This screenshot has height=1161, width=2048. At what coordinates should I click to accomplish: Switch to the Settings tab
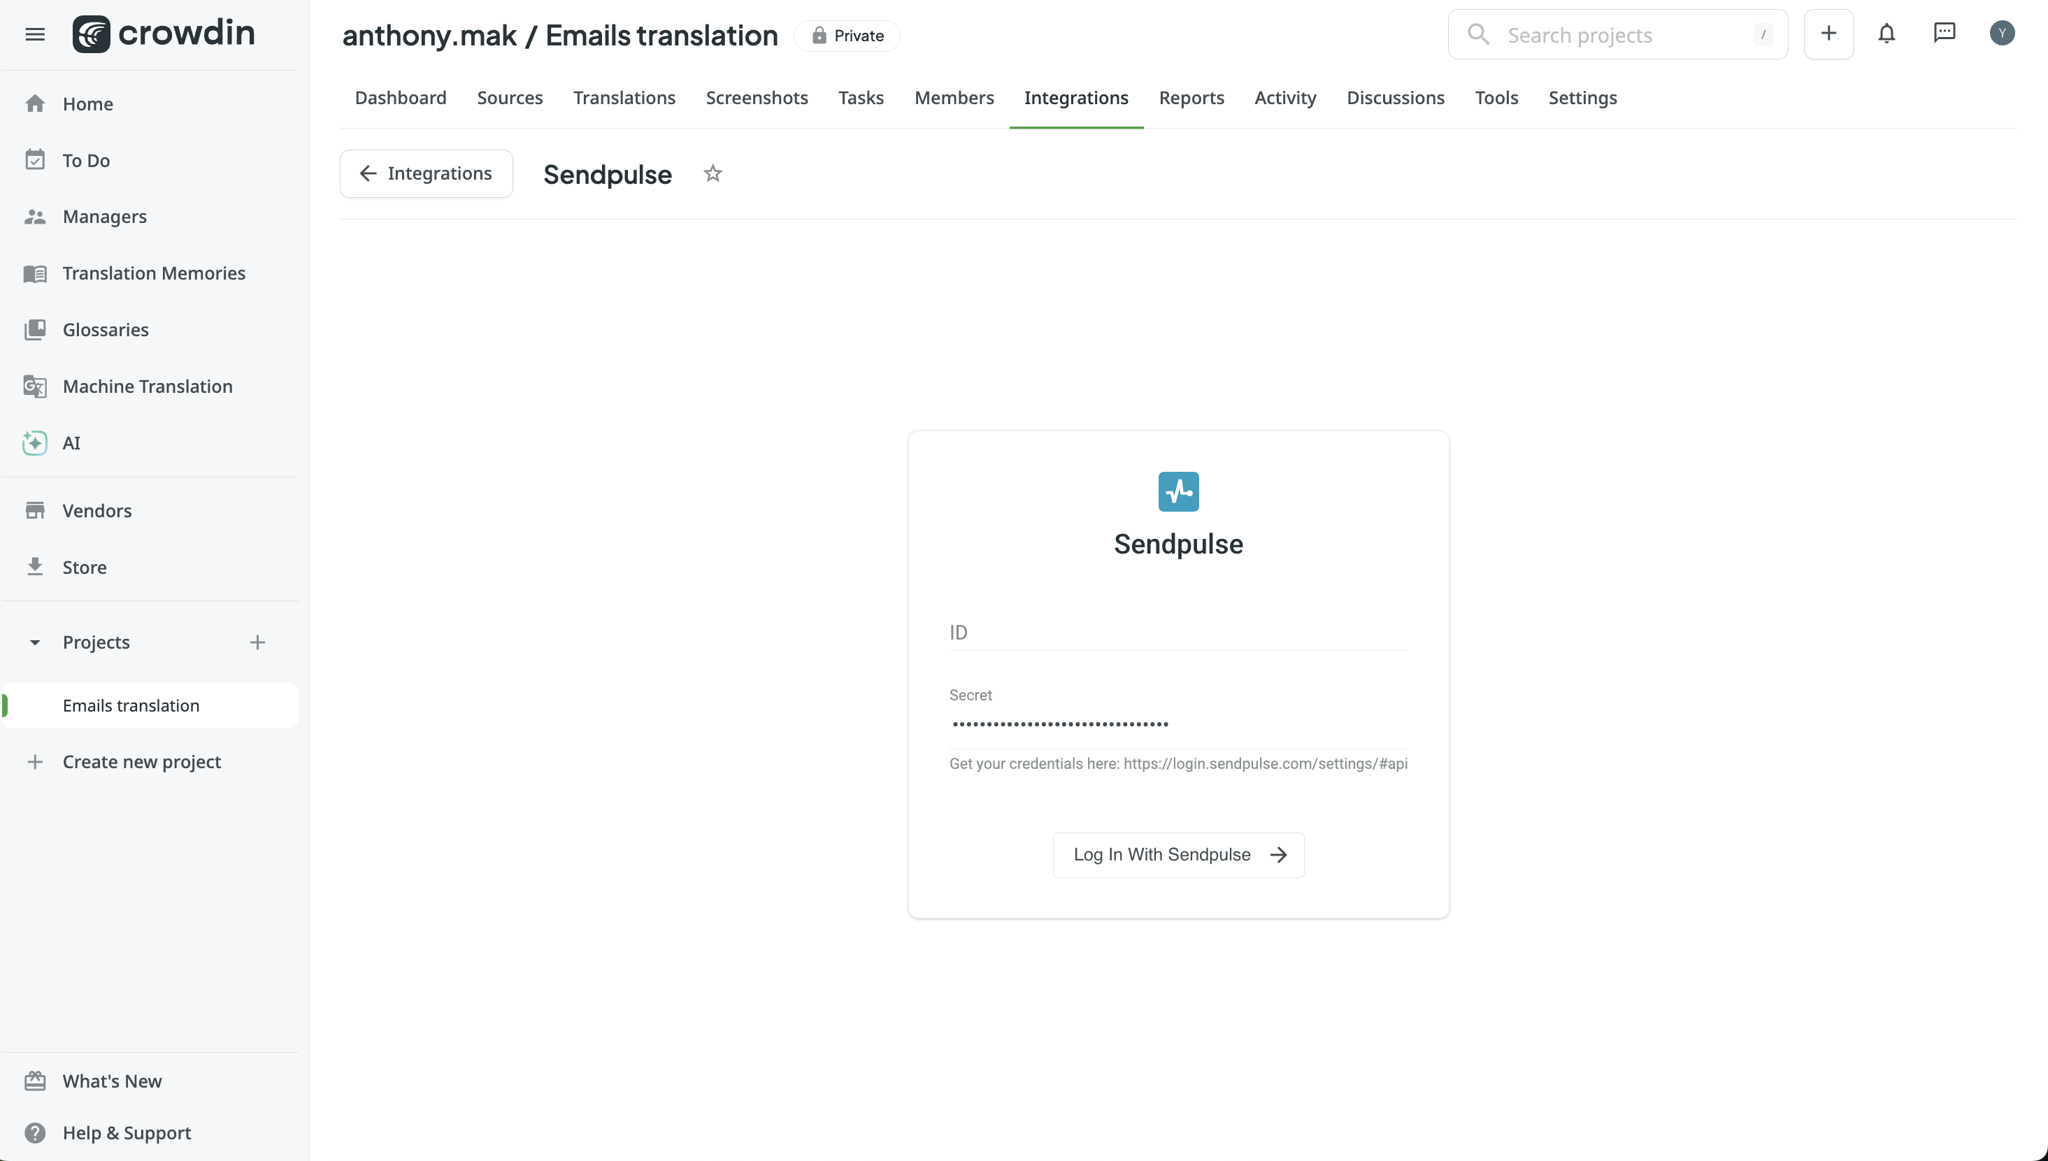pyautogui.click(x=1582, y=97)
